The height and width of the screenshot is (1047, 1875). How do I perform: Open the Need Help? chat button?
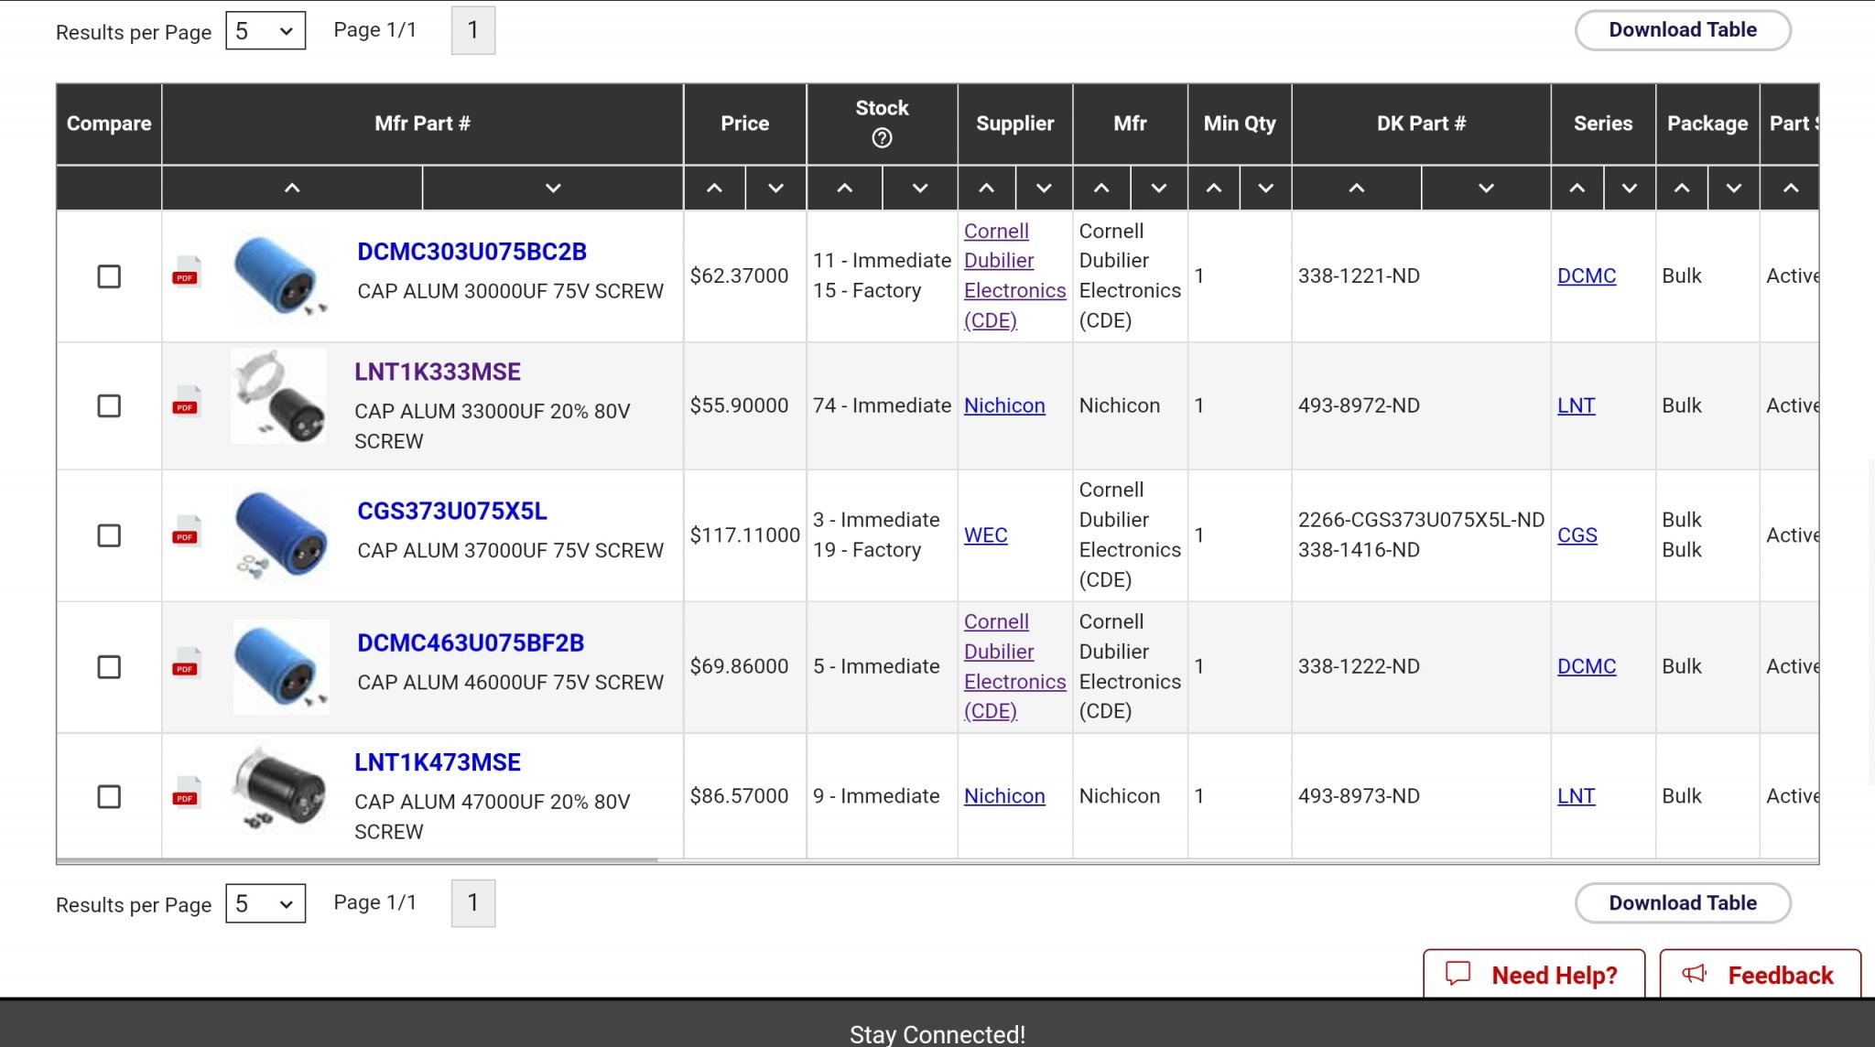coord(1534,975)
